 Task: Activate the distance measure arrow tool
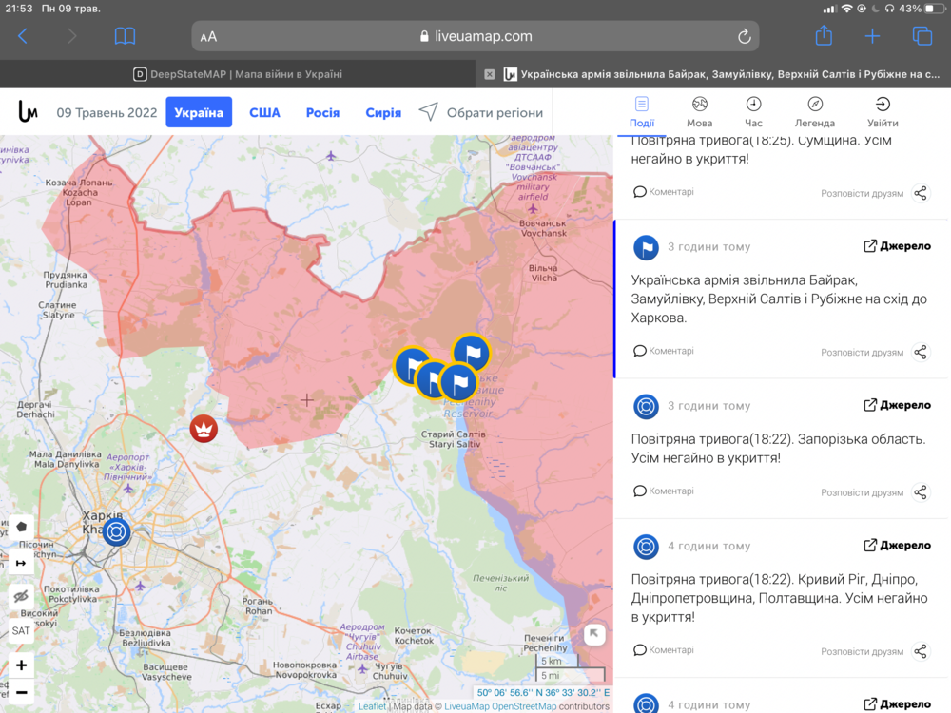click(x=21, y=563)
